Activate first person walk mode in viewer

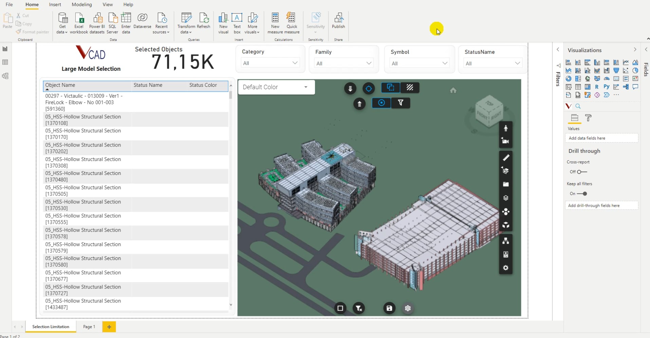pyautogui.click(x=506, y=128)
